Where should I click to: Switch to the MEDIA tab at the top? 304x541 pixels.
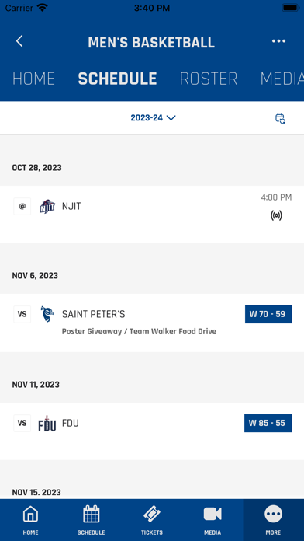[282, 79]
